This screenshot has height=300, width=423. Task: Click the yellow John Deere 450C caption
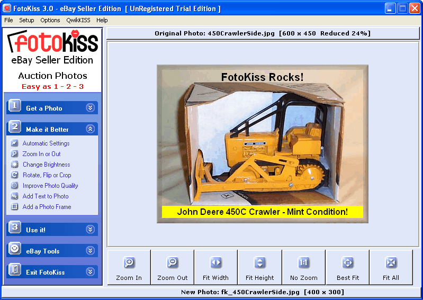click(x=263, y=212)
